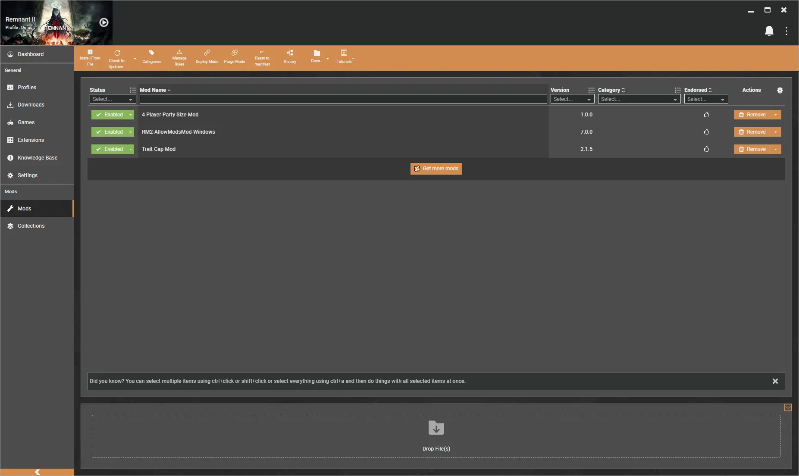Select Reset to manifest
Screen dimensions: 799x476
click(262, 58)
